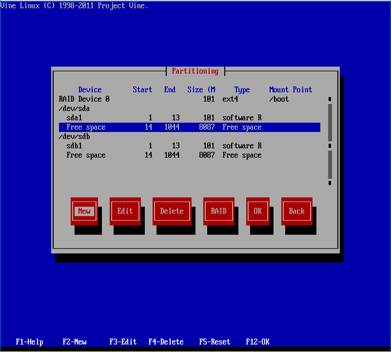Click F3-Edit in the bottom bar

tap(123, 342)
